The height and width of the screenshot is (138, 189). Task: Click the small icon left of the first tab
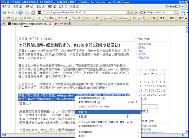click(x=4, y=23)
